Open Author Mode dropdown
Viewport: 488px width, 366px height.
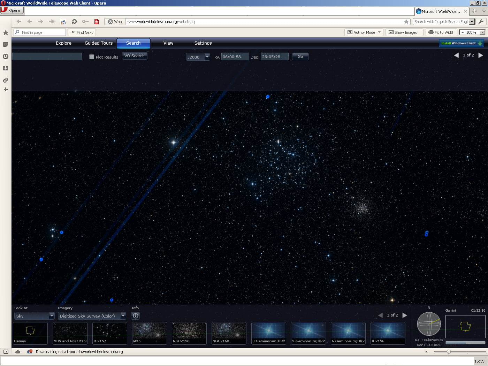click(364, 32)
